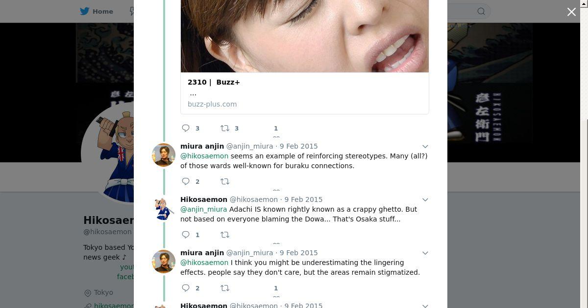
Task: Retweet Hikosaemon's 'Adachi IS known' tweet
Action: point(225,235)
